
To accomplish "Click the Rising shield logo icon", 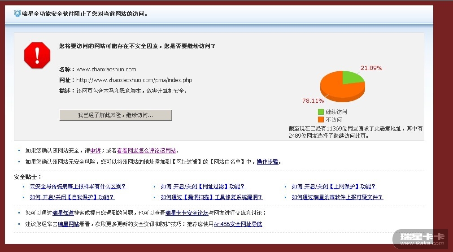I will point(17,13).
